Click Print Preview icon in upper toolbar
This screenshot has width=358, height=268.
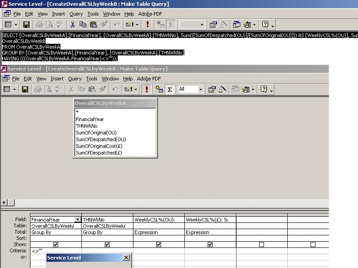(50, 25)
